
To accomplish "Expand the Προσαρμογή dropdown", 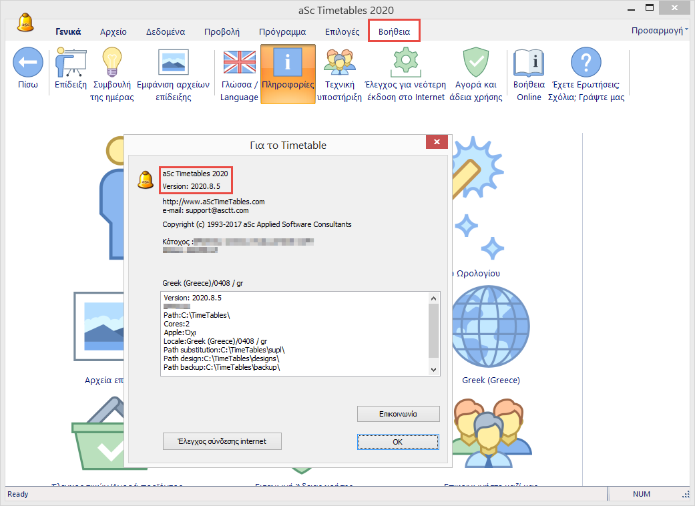I will coord(660,31).
